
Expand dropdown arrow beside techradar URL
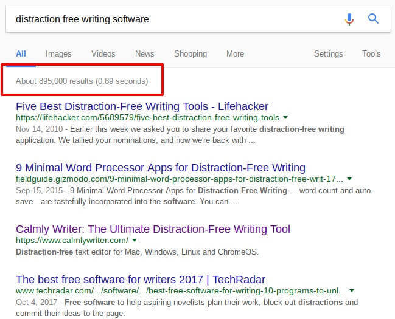(x=352, y=290)
